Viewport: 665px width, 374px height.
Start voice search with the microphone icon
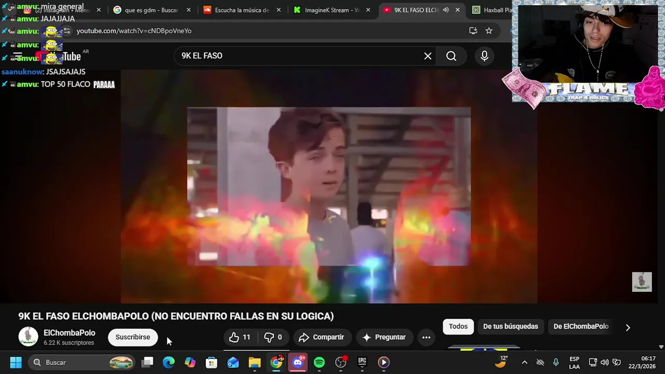[x=484, y=56]
